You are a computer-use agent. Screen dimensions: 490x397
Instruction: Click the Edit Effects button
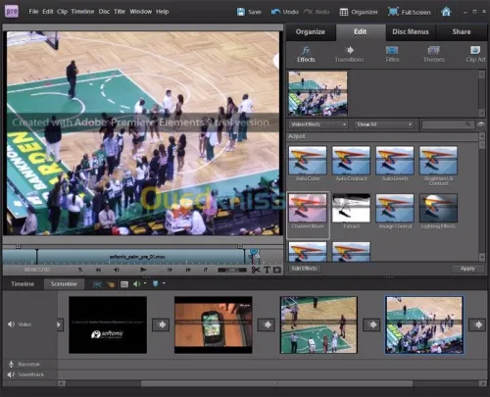(x=304, y=269)
